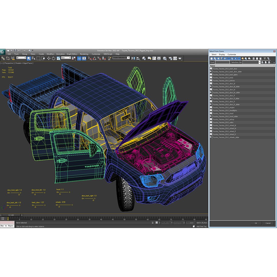Open the Graph Editors menu
Viewport: 277px width, 277px height.
coord(72,54)
